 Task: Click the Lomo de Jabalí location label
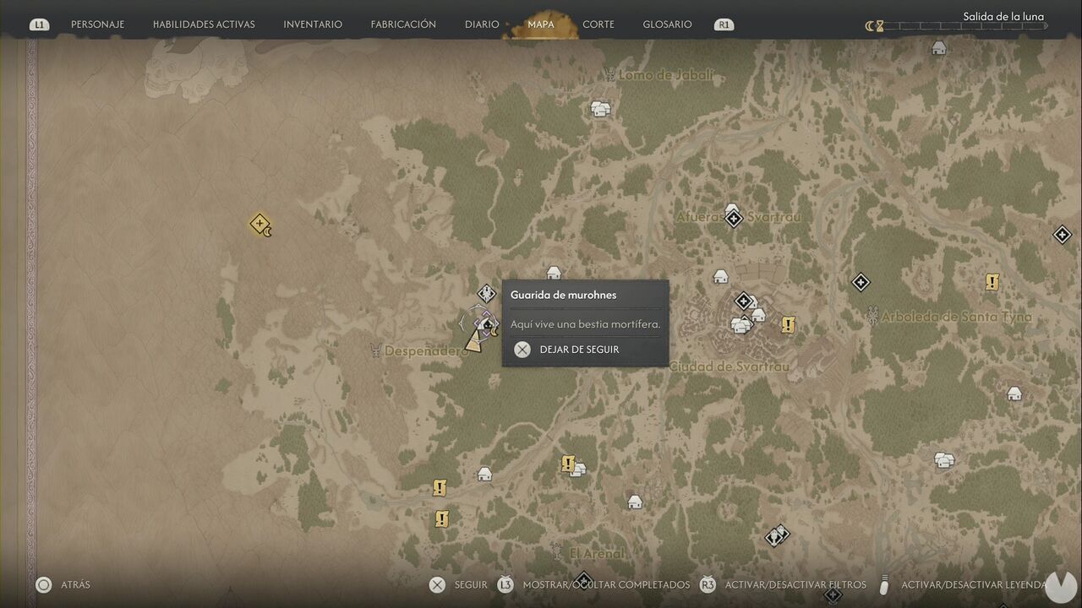tap(666, 75)
